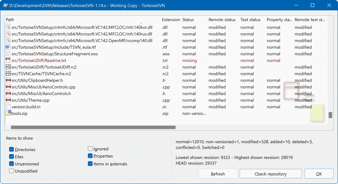Click the AeroControls.h file icon
This screenshot has height=184, width=338.
click(x=8, y=94)
